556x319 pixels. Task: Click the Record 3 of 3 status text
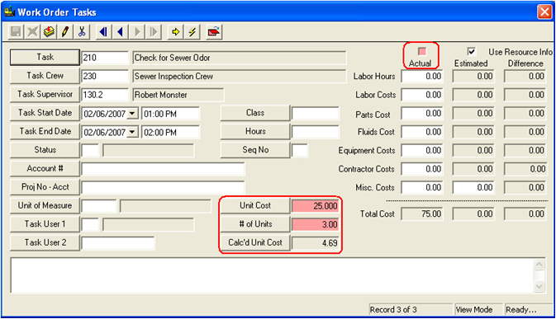coord(393,310)
